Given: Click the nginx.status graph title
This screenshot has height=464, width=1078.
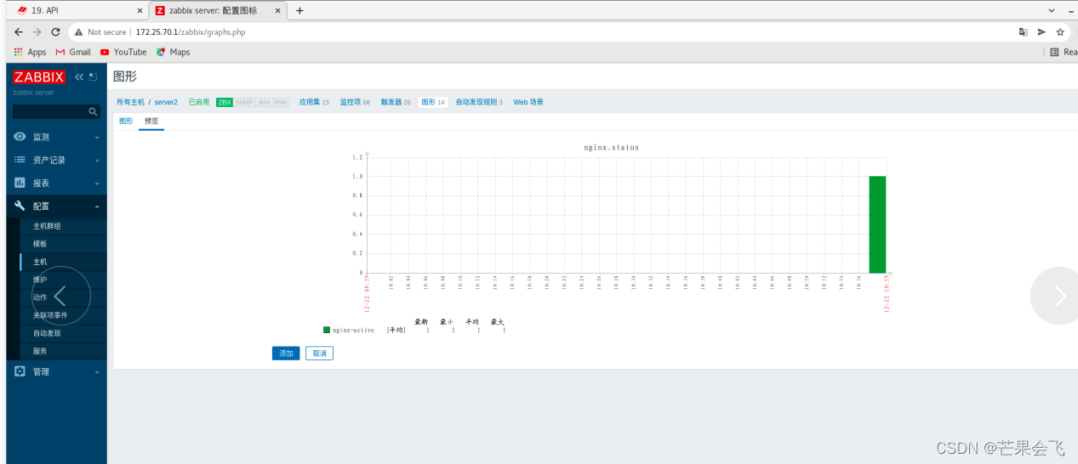Looking at the screenshot, I should [x=611, y=147].
